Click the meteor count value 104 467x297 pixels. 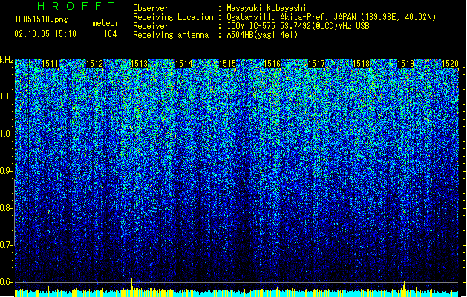pos(110,34)
